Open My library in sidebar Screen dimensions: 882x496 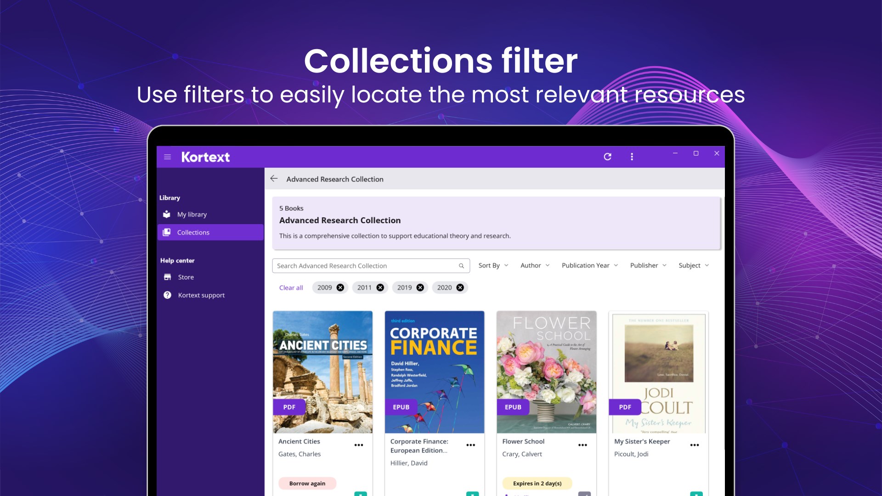coord(192,214)
